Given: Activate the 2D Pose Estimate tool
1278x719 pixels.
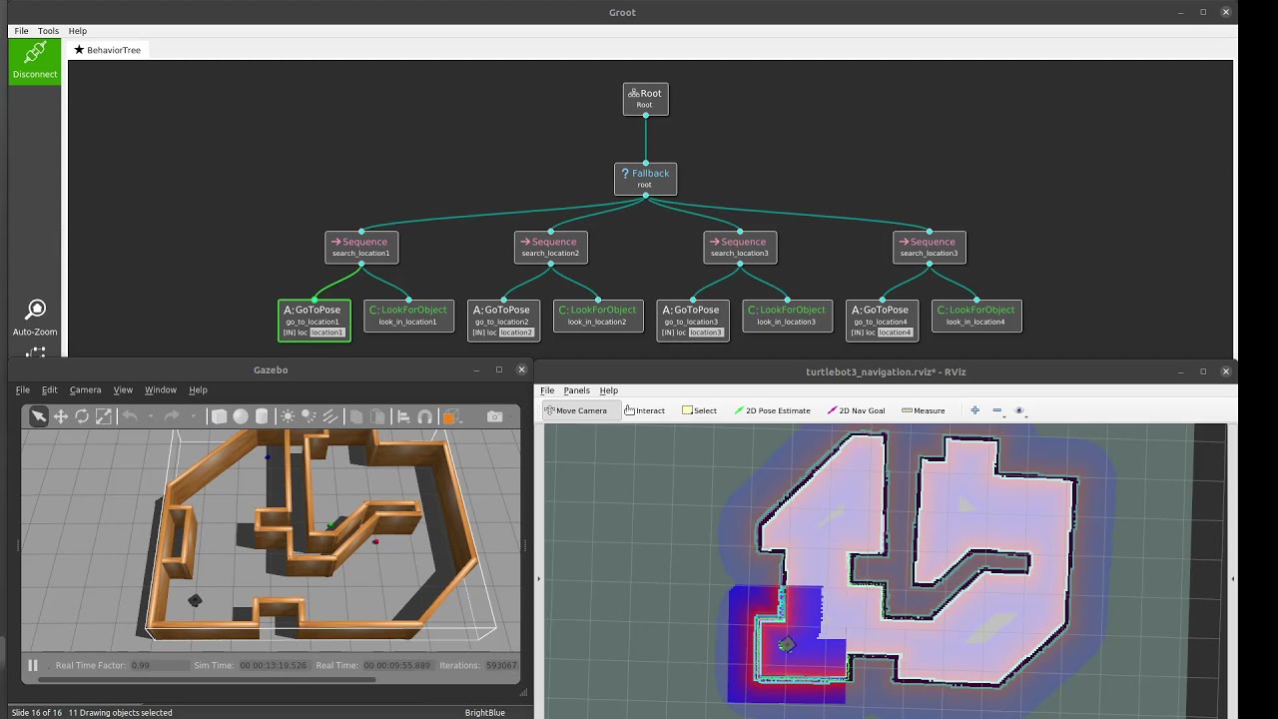Looking at the screenshot, I should 773,410.
